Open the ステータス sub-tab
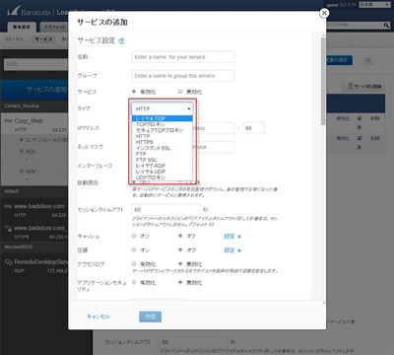The image size is (394, 355). (x=14, y=38)
